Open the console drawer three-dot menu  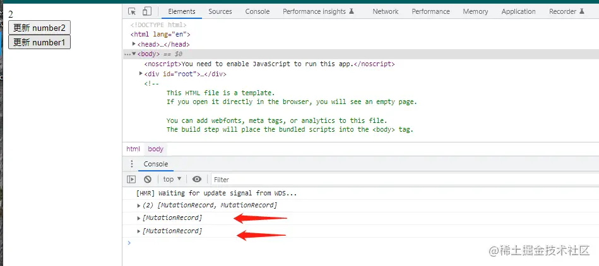[x=132, y=164]
